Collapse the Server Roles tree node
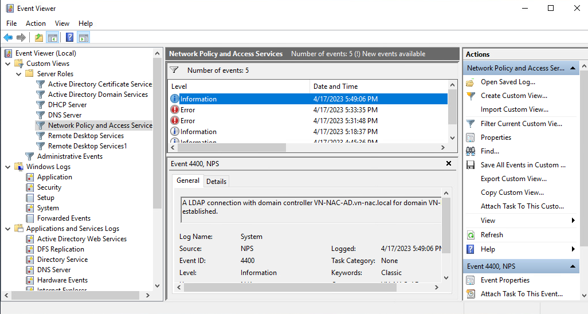The image size is (588, 314). [x=19, y=74]
